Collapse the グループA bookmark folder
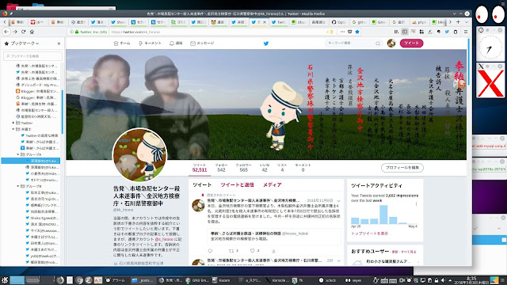The width and height of the screenshot is (507, 285). pyautogui.click(x=17, y=154)
